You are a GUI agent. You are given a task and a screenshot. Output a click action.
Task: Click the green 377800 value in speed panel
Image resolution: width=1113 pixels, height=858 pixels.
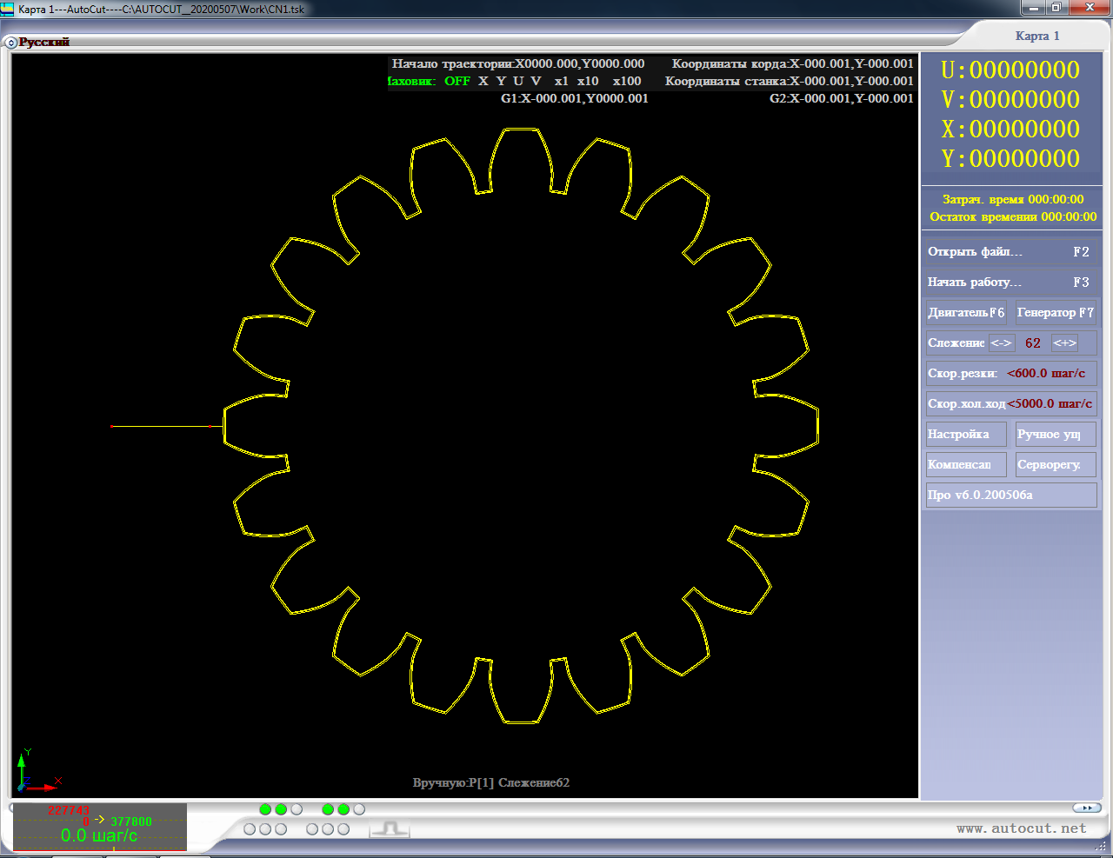click(x=131, y=821)
